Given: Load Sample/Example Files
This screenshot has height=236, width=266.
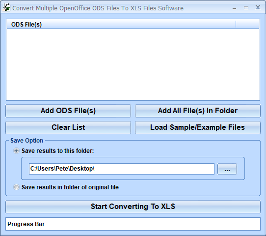Looking at the screenshot, I should [x=198, y=127].
